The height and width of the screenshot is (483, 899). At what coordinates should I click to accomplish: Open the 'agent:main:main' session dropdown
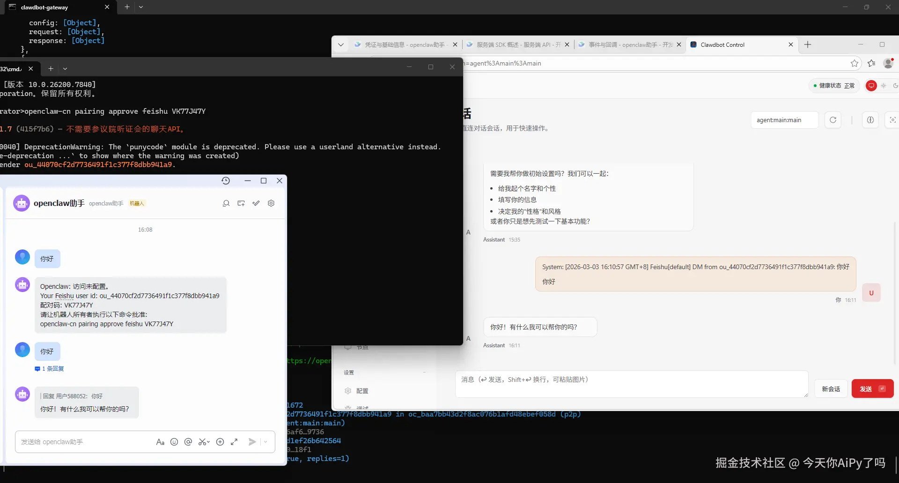[785, 120]
